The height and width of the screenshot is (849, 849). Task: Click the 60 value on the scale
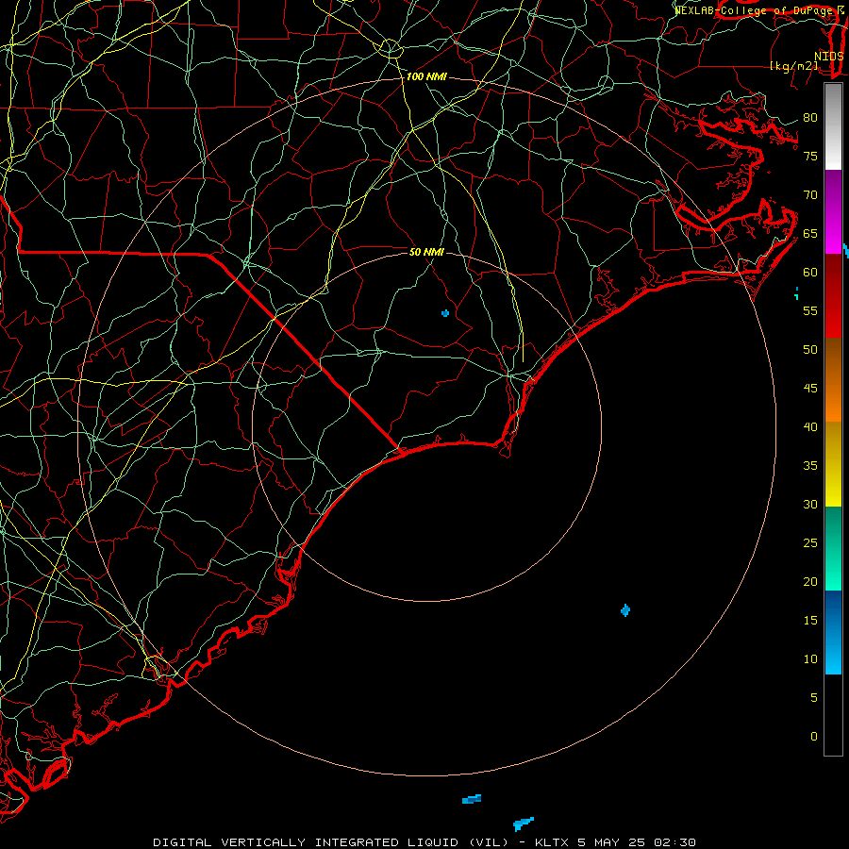tap(810, 273)
